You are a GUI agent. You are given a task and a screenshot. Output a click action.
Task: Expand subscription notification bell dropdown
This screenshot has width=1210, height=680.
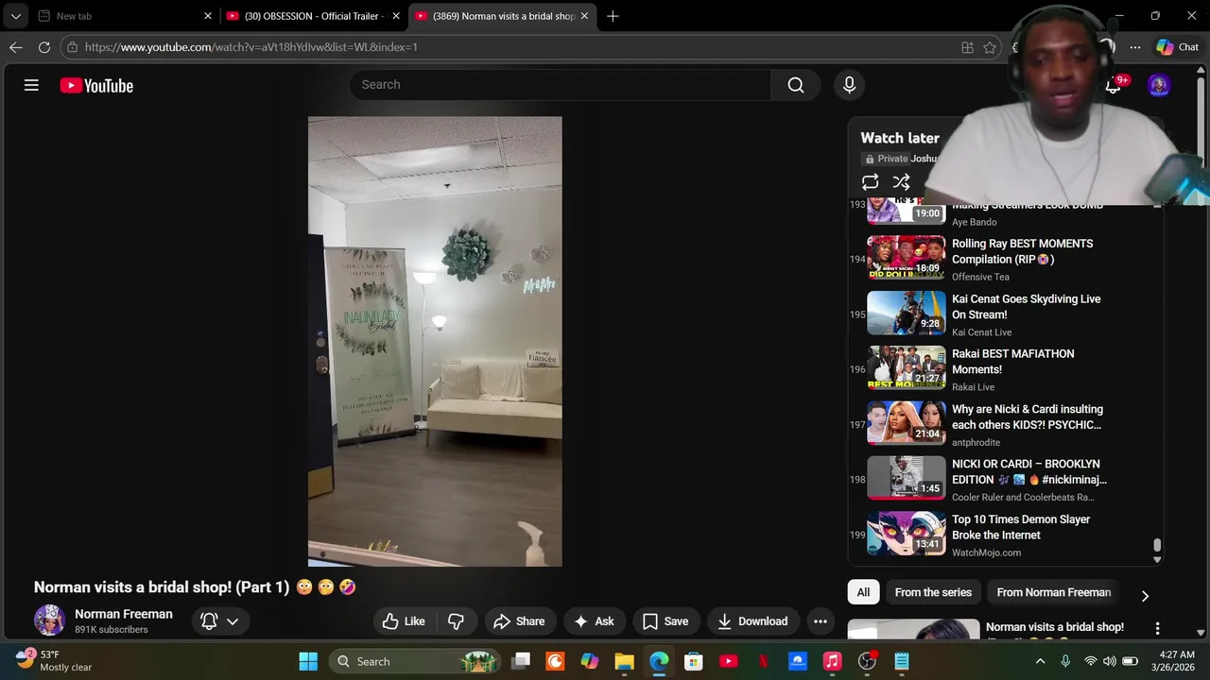click(219, 621)
